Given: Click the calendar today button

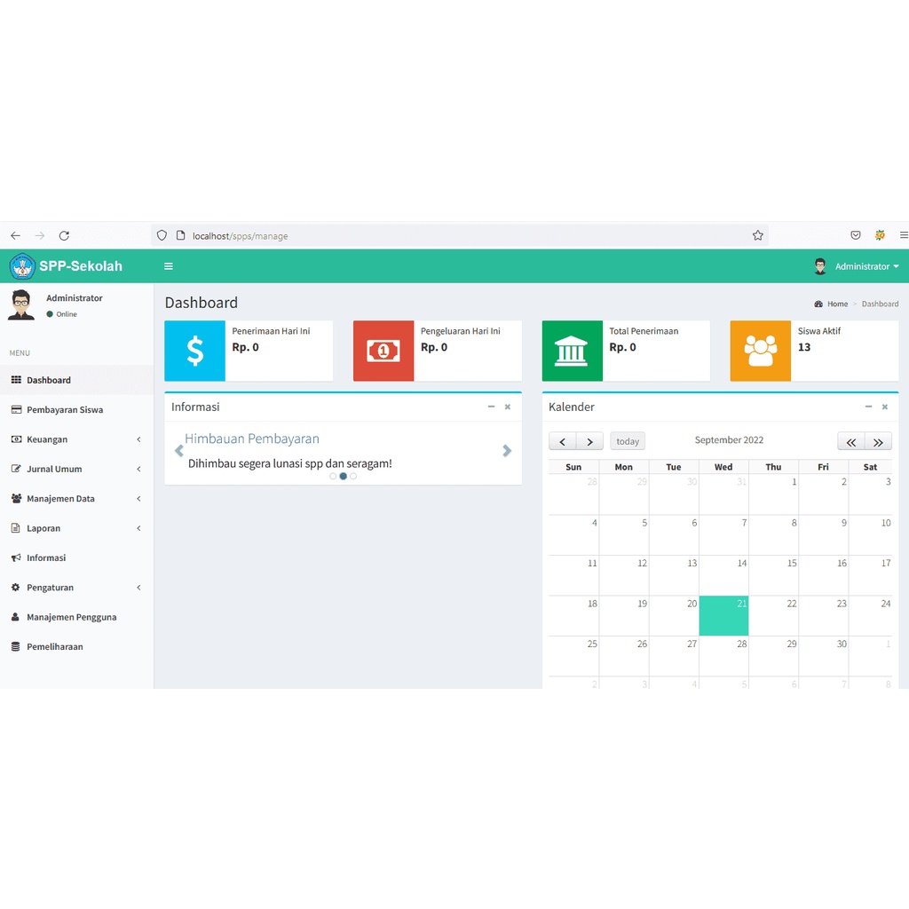Looking at the screenshot, I should tap(628, 441).
